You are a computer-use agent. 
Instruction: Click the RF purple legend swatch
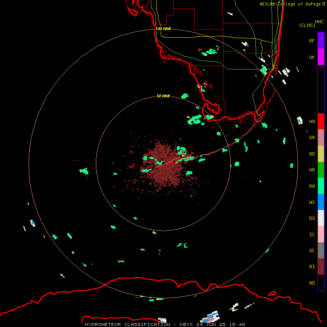pyautogui.click(x=321, y=41)
